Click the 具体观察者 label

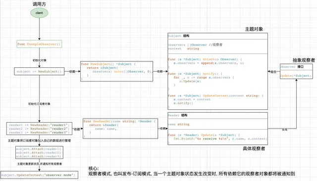click(254, 149)
